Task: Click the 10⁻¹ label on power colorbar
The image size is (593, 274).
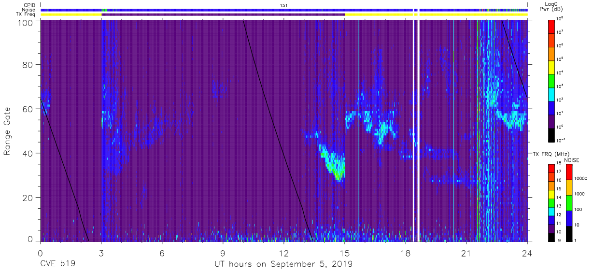Action: [x=560, y=141]
